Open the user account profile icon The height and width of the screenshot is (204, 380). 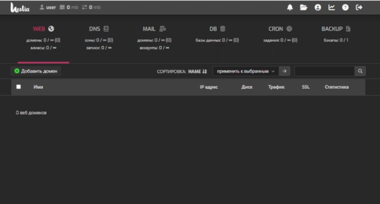(317, 7)
